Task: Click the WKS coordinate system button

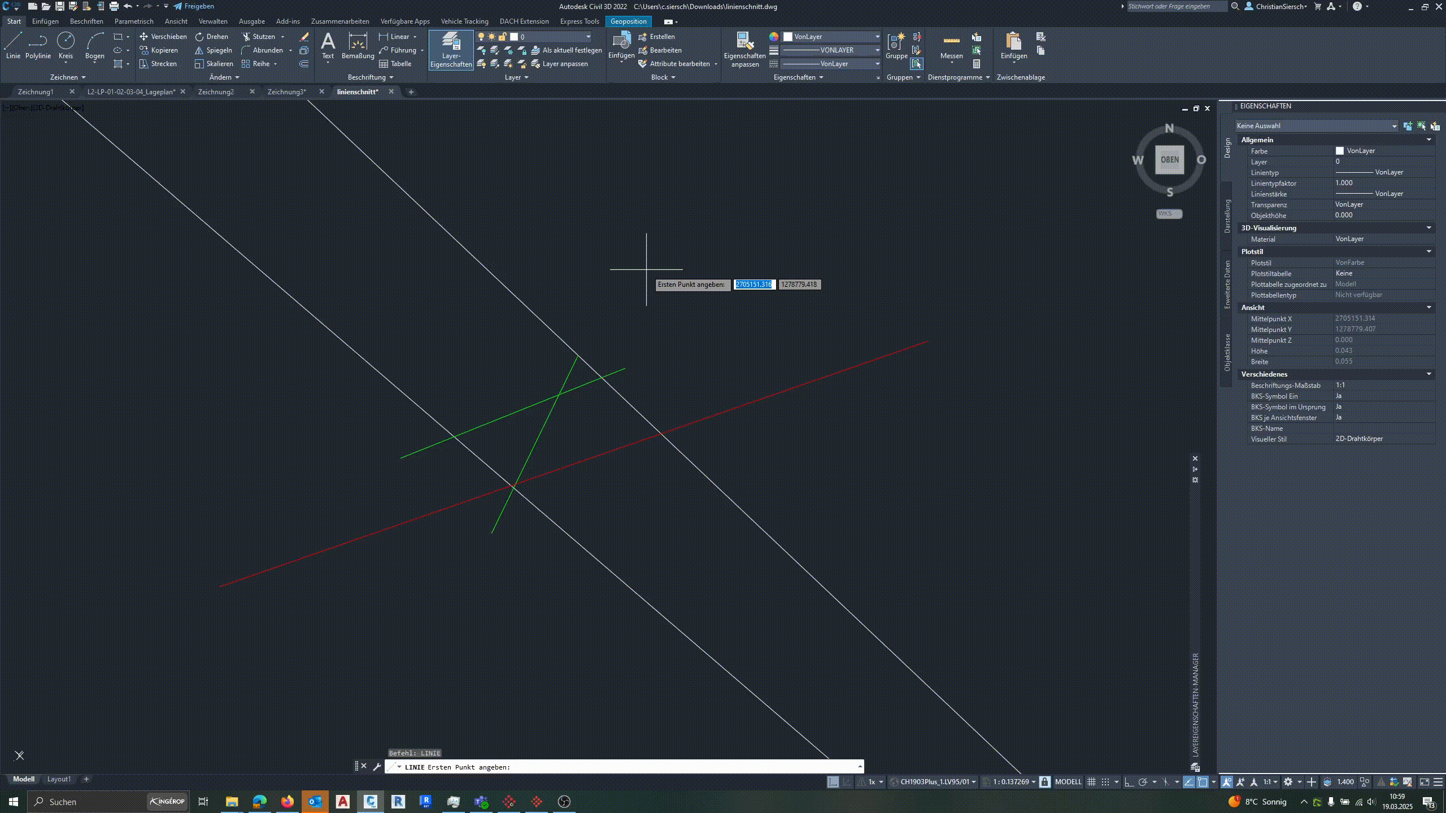Action: pyautogui.click(x=1169, y=213)
